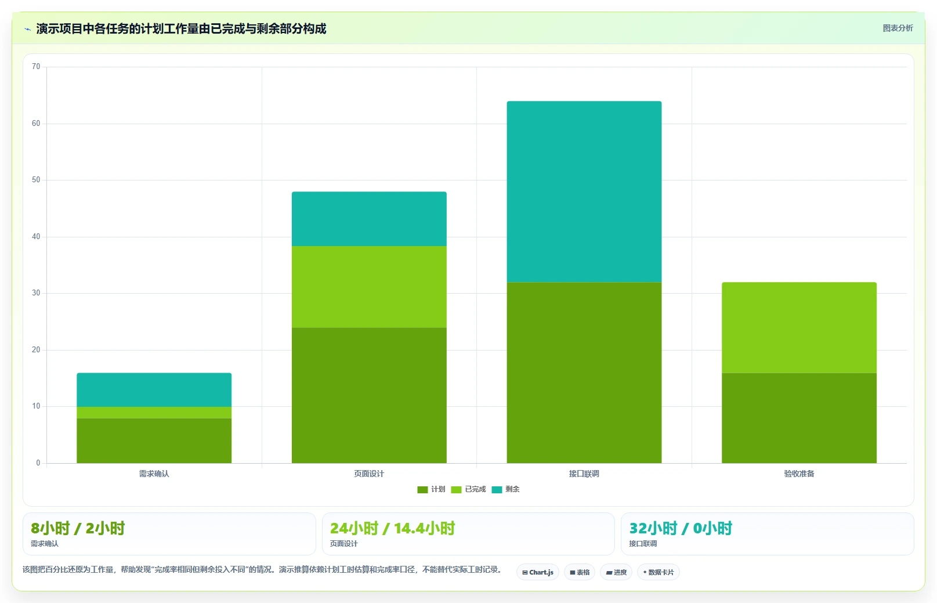Click the 需求确认 caption in the first card
This screenshot has width=937, height=603.
45,544
